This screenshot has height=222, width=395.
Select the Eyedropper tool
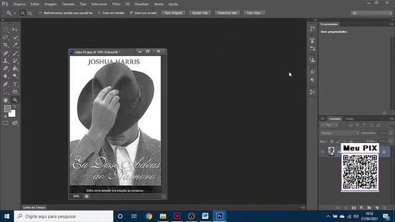click(15, 45)
